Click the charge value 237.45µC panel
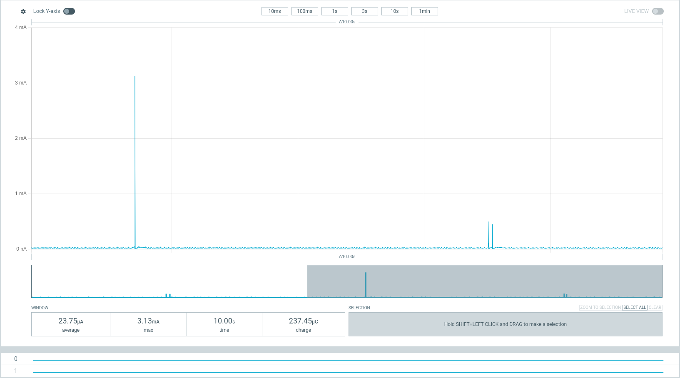Image resolution: width=680 pixels, height=378 pixels. pyautogui.click(x=304, y=324)
